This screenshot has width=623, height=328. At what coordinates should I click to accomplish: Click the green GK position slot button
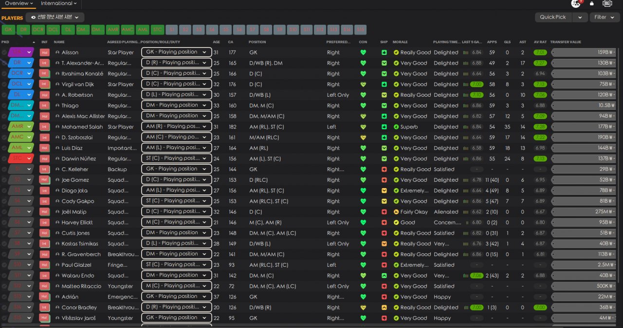(8, 30)
